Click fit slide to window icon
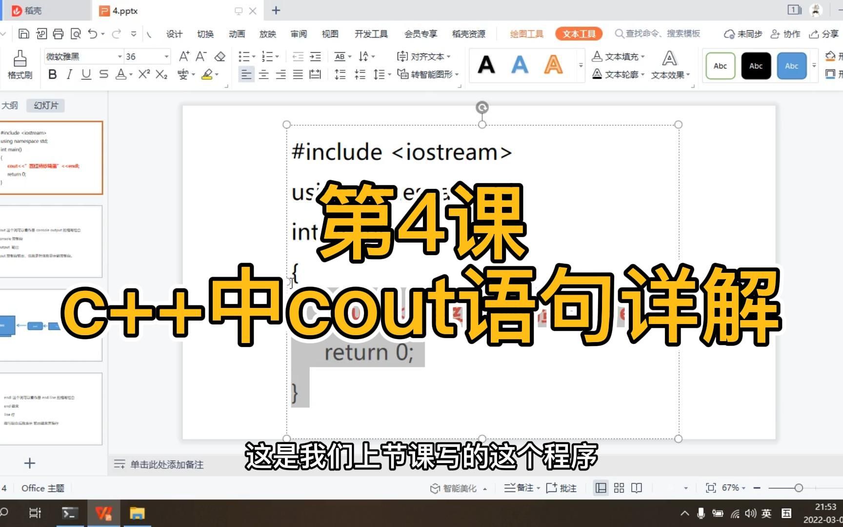 (711, 488)
